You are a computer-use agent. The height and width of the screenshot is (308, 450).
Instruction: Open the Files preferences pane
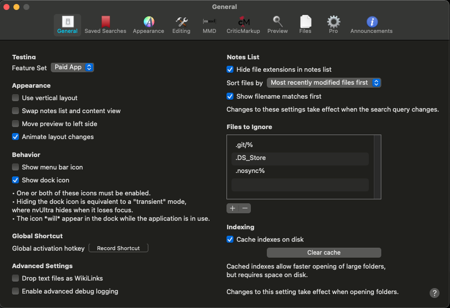coord(305,25)
